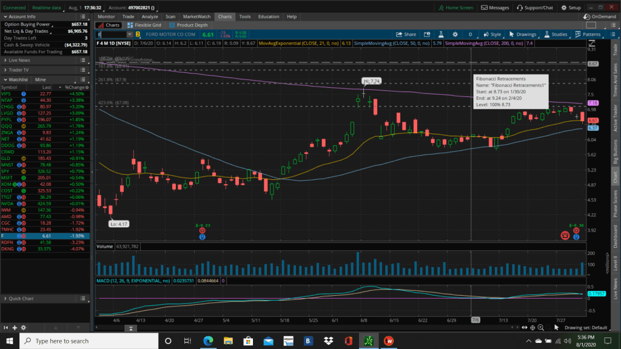Open the symbol selector dropdown arrow
Viewport: 621px width, 349px height.
pyautogui.click(x=130, y=35)
